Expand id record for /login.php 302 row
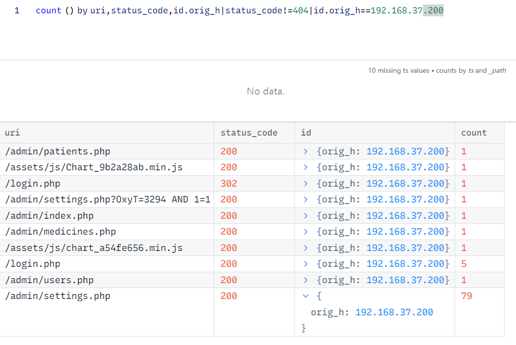516x345 pixels. pos(306,184)
